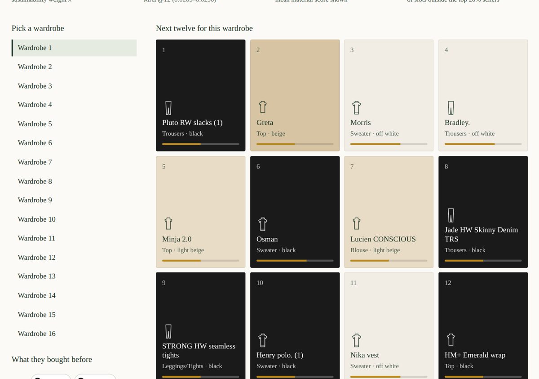Open Wardrobe 9

pos(74,200)
